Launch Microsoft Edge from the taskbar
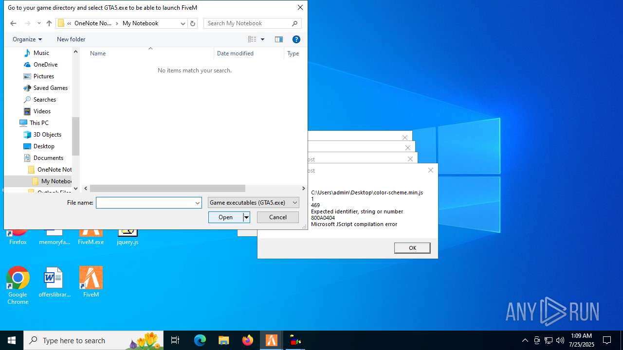The width and height of the screenshot is (623, 350). pyautogui.click(x=200, y=340)
